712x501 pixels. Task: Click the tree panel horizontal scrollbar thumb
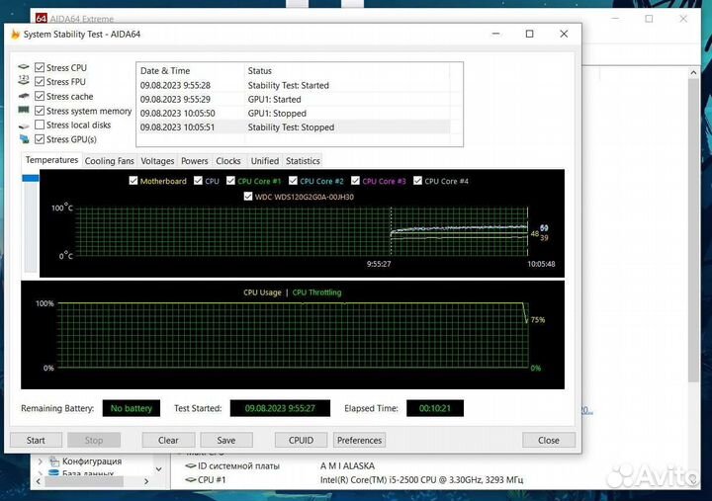pyautogui.click(x=84, y=481)
